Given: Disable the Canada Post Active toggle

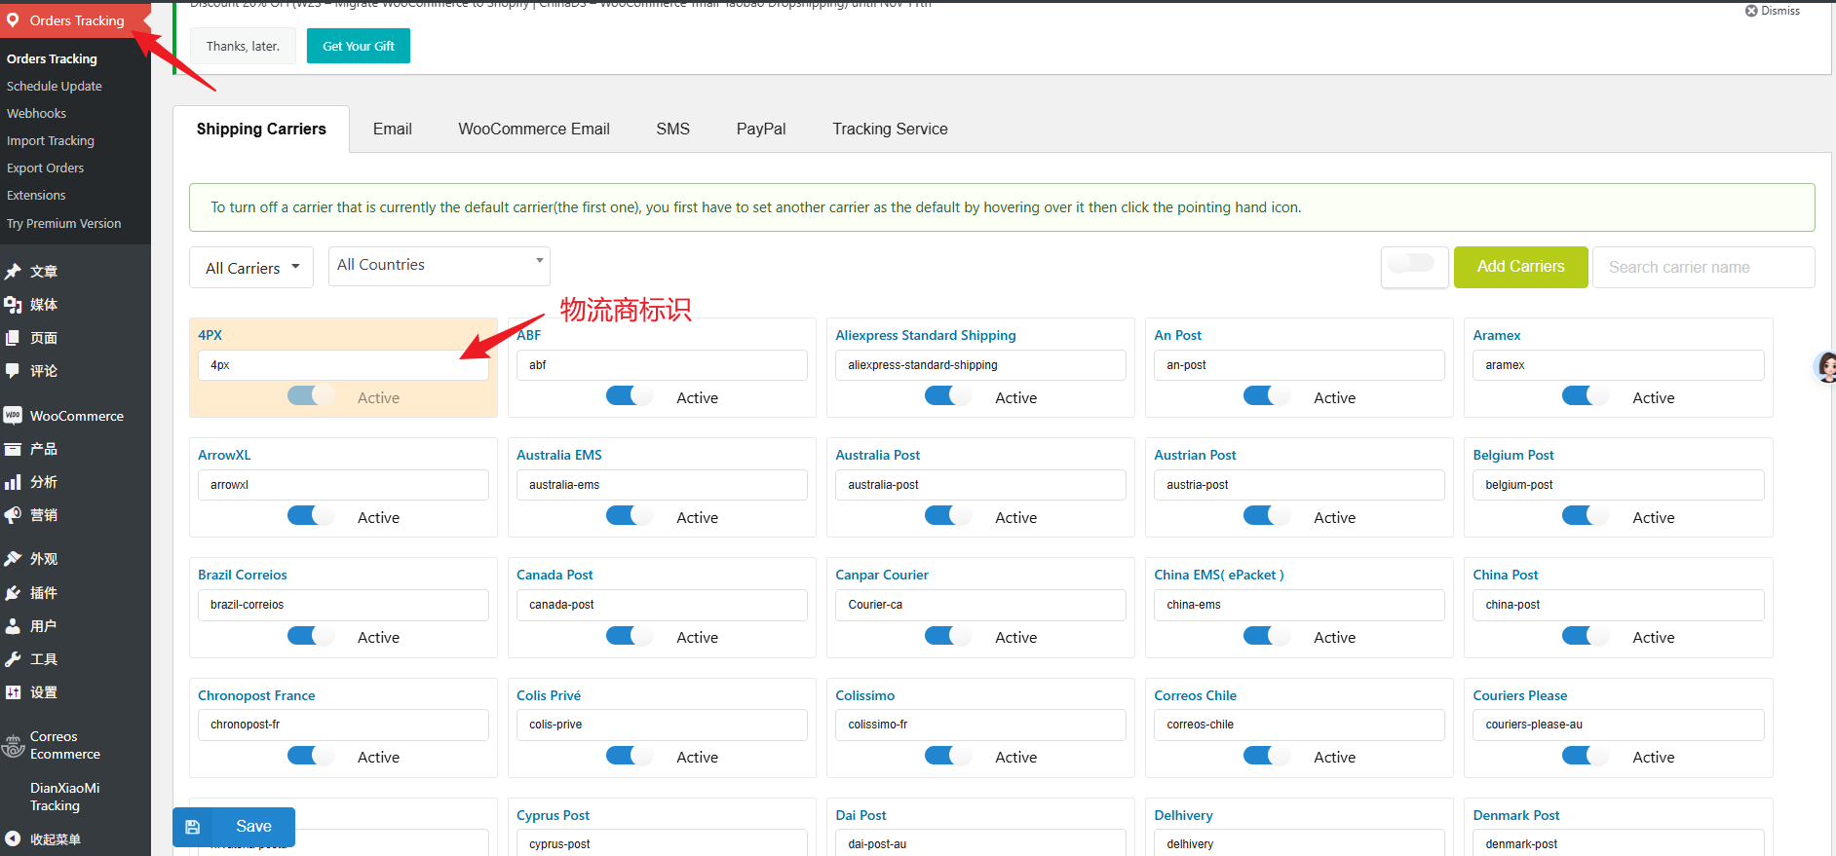Looking at the screenshot, I should [x=629, y=636].
